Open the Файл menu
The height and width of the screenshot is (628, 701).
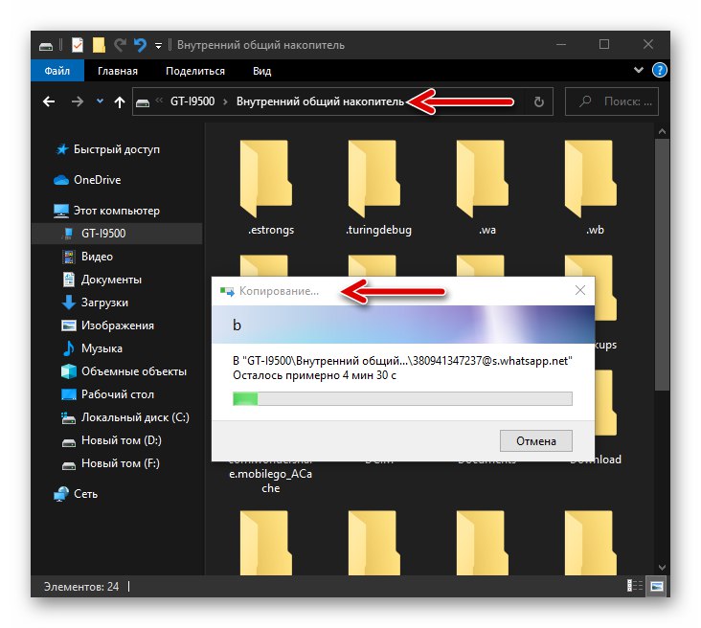click(57, 71)
